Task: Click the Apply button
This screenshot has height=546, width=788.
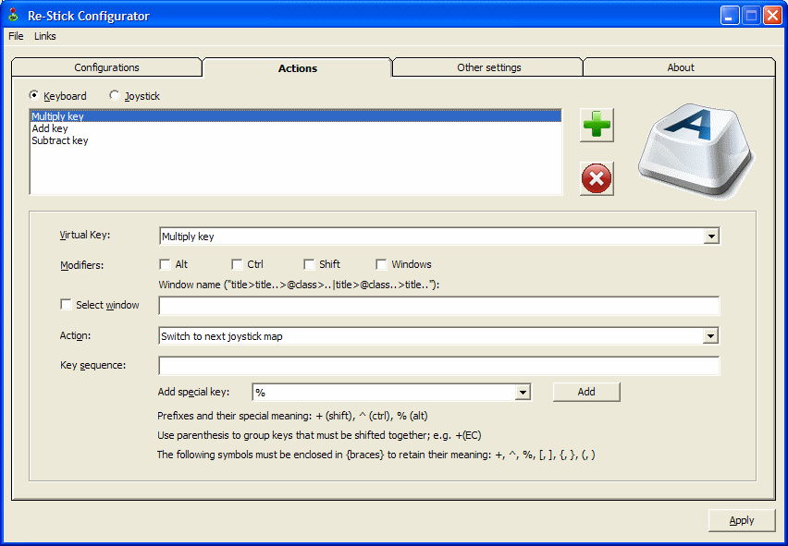Action: pyautogui.click(x=741, y=520)
